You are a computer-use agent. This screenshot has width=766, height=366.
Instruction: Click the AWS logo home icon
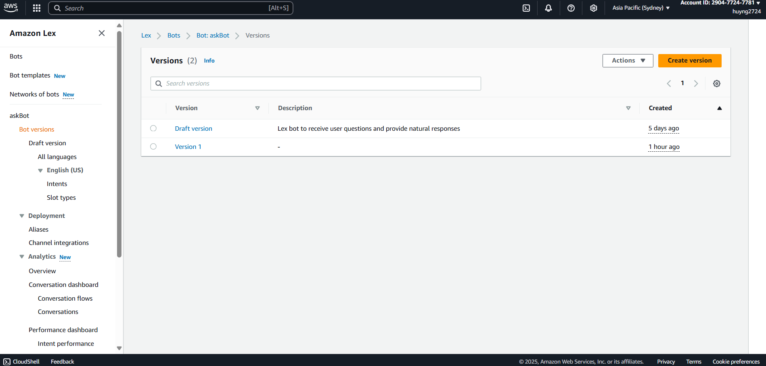click(x=11, y=8)
